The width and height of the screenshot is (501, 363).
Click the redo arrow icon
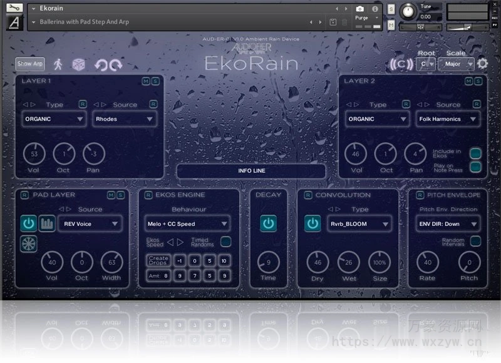(116, 64)
